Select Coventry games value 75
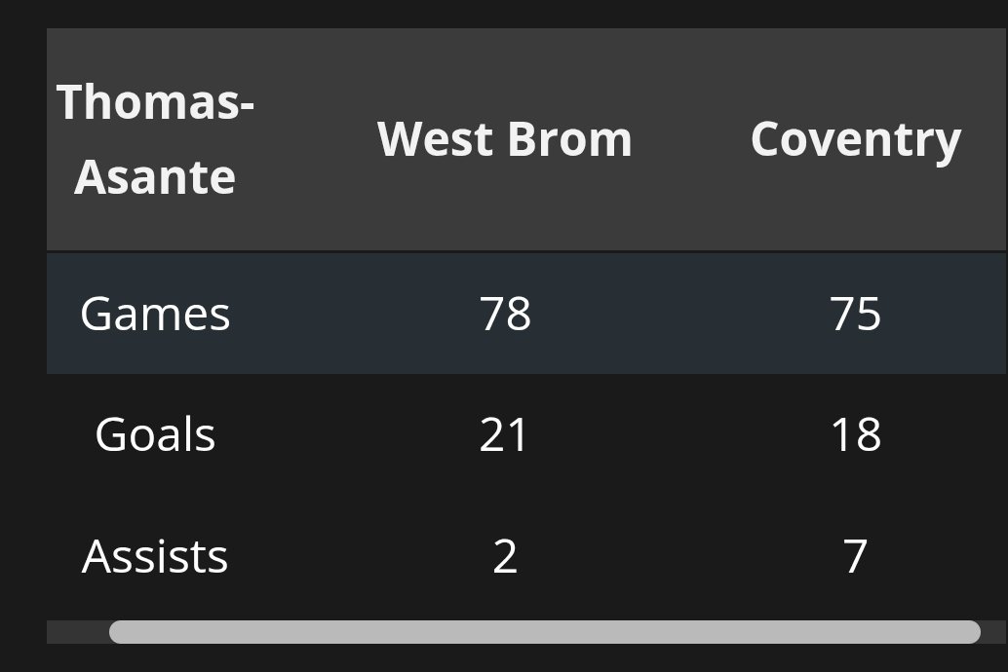The image size is (1008, 672). point(856,314)
